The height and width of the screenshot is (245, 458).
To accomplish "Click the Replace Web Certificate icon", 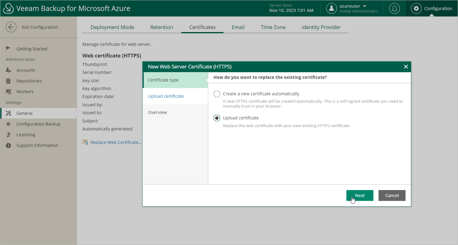I will [85, 142].
